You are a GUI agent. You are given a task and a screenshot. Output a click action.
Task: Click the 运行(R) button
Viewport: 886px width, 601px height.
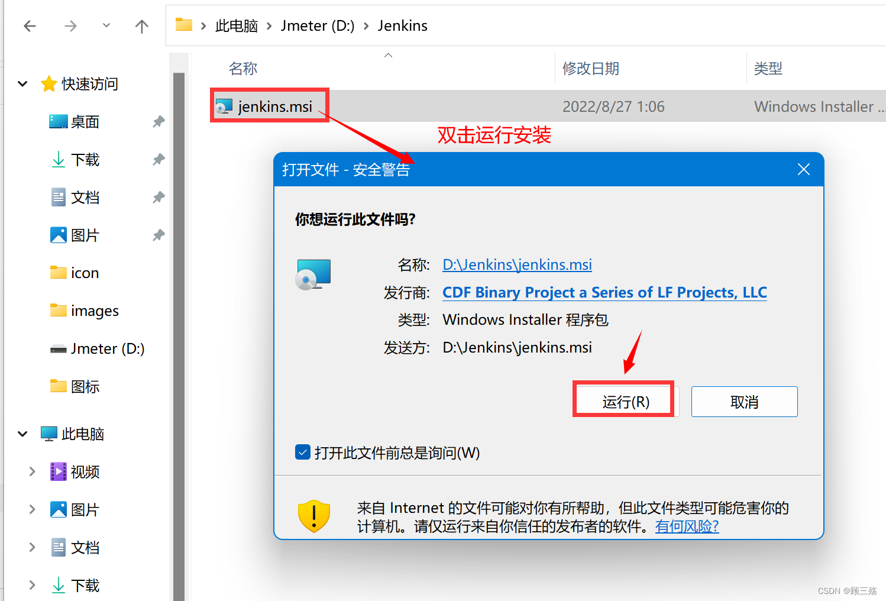(623, 401)
